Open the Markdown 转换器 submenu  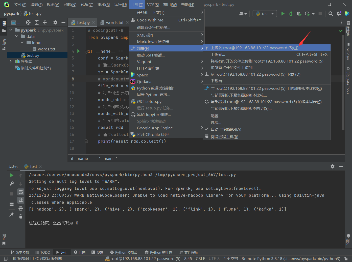click(167, 42)
